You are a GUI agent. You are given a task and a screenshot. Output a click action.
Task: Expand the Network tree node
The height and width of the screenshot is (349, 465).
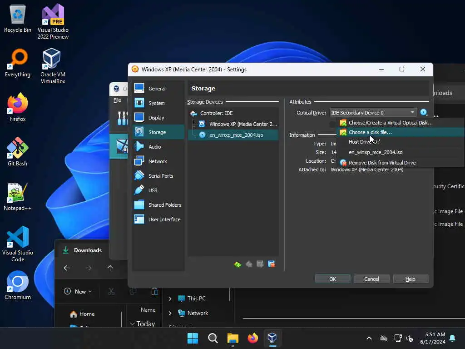(170, 313)
